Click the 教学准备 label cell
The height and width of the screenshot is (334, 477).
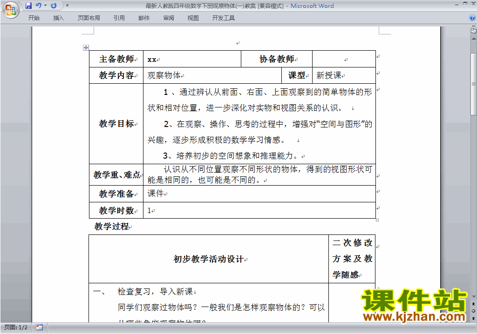point(116,194)
